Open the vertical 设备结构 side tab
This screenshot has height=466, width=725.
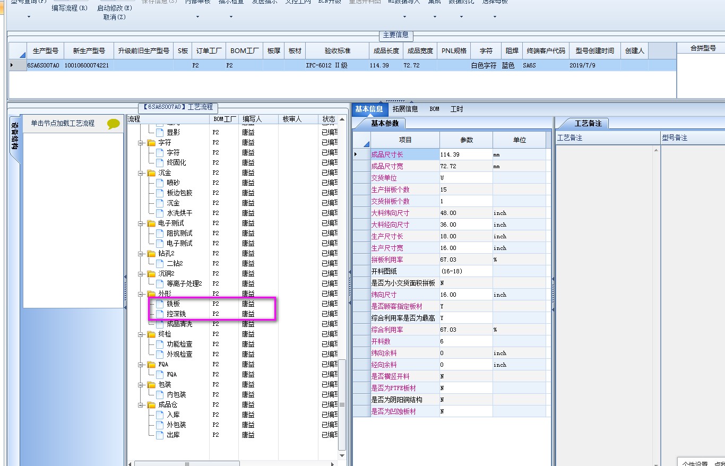coord(14,137)
